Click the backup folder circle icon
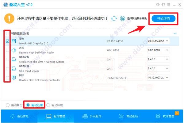184x123 pixels. point(122,18)
